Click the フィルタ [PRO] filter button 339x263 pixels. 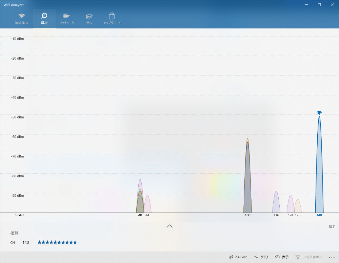pyautogui.click(x=308, y=257)
